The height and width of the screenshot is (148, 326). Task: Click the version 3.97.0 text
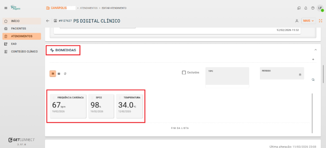pos(22,145)
